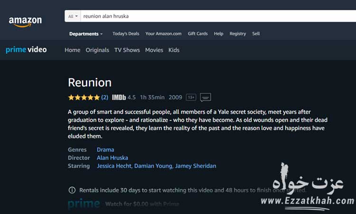
Task: Click the Alan Hruska director link
Action: (112, 157)
